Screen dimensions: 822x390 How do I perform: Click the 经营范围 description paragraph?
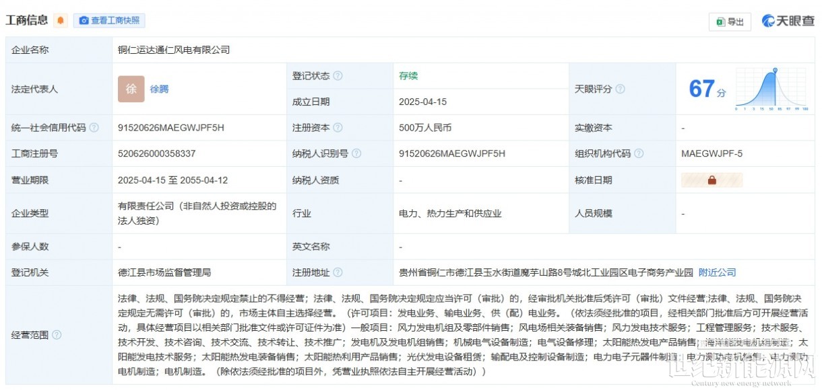tap(462, 335)
